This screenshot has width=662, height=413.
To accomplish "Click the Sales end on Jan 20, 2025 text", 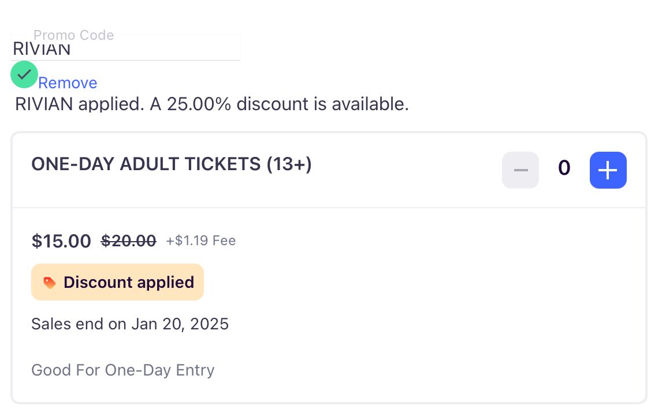I will point(130,324).
